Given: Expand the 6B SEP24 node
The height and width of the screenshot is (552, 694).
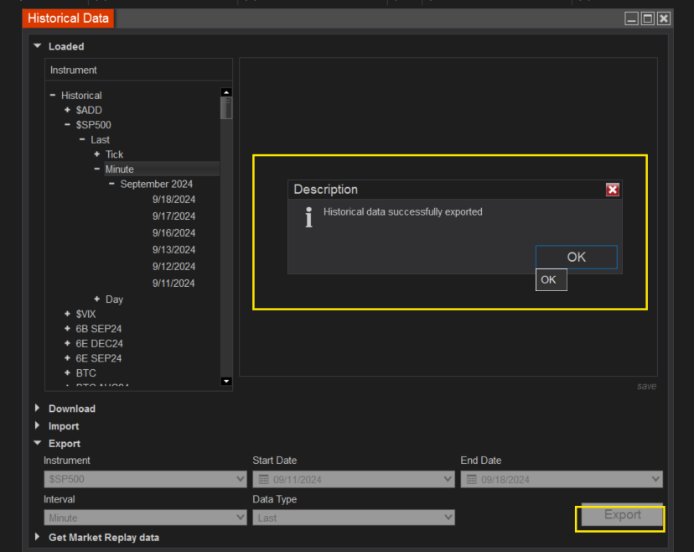Looking at the screenshot, I should tap(67, 328).
